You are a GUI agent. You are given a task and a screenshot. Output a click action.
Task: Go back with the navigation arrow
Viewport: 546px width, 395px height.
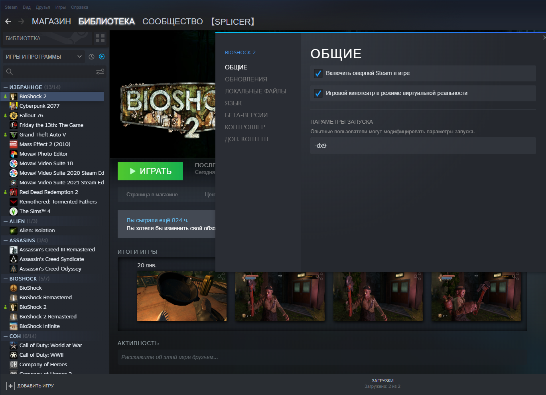coord(8,22)
